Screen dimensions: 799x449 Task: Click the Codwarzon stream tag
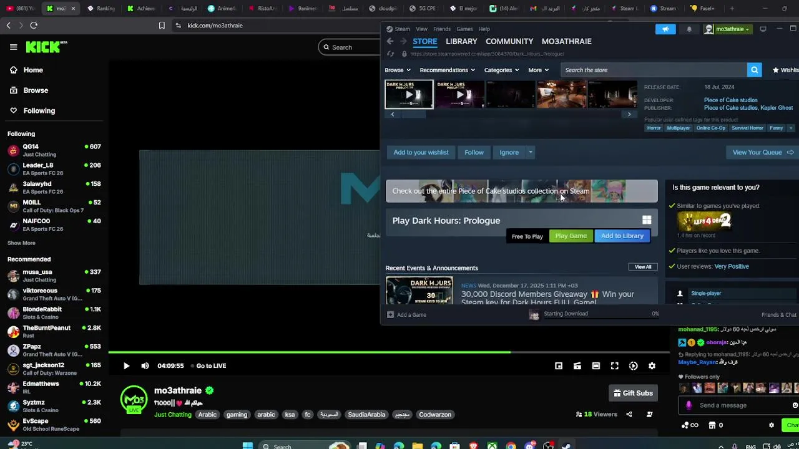coord(435,414)
